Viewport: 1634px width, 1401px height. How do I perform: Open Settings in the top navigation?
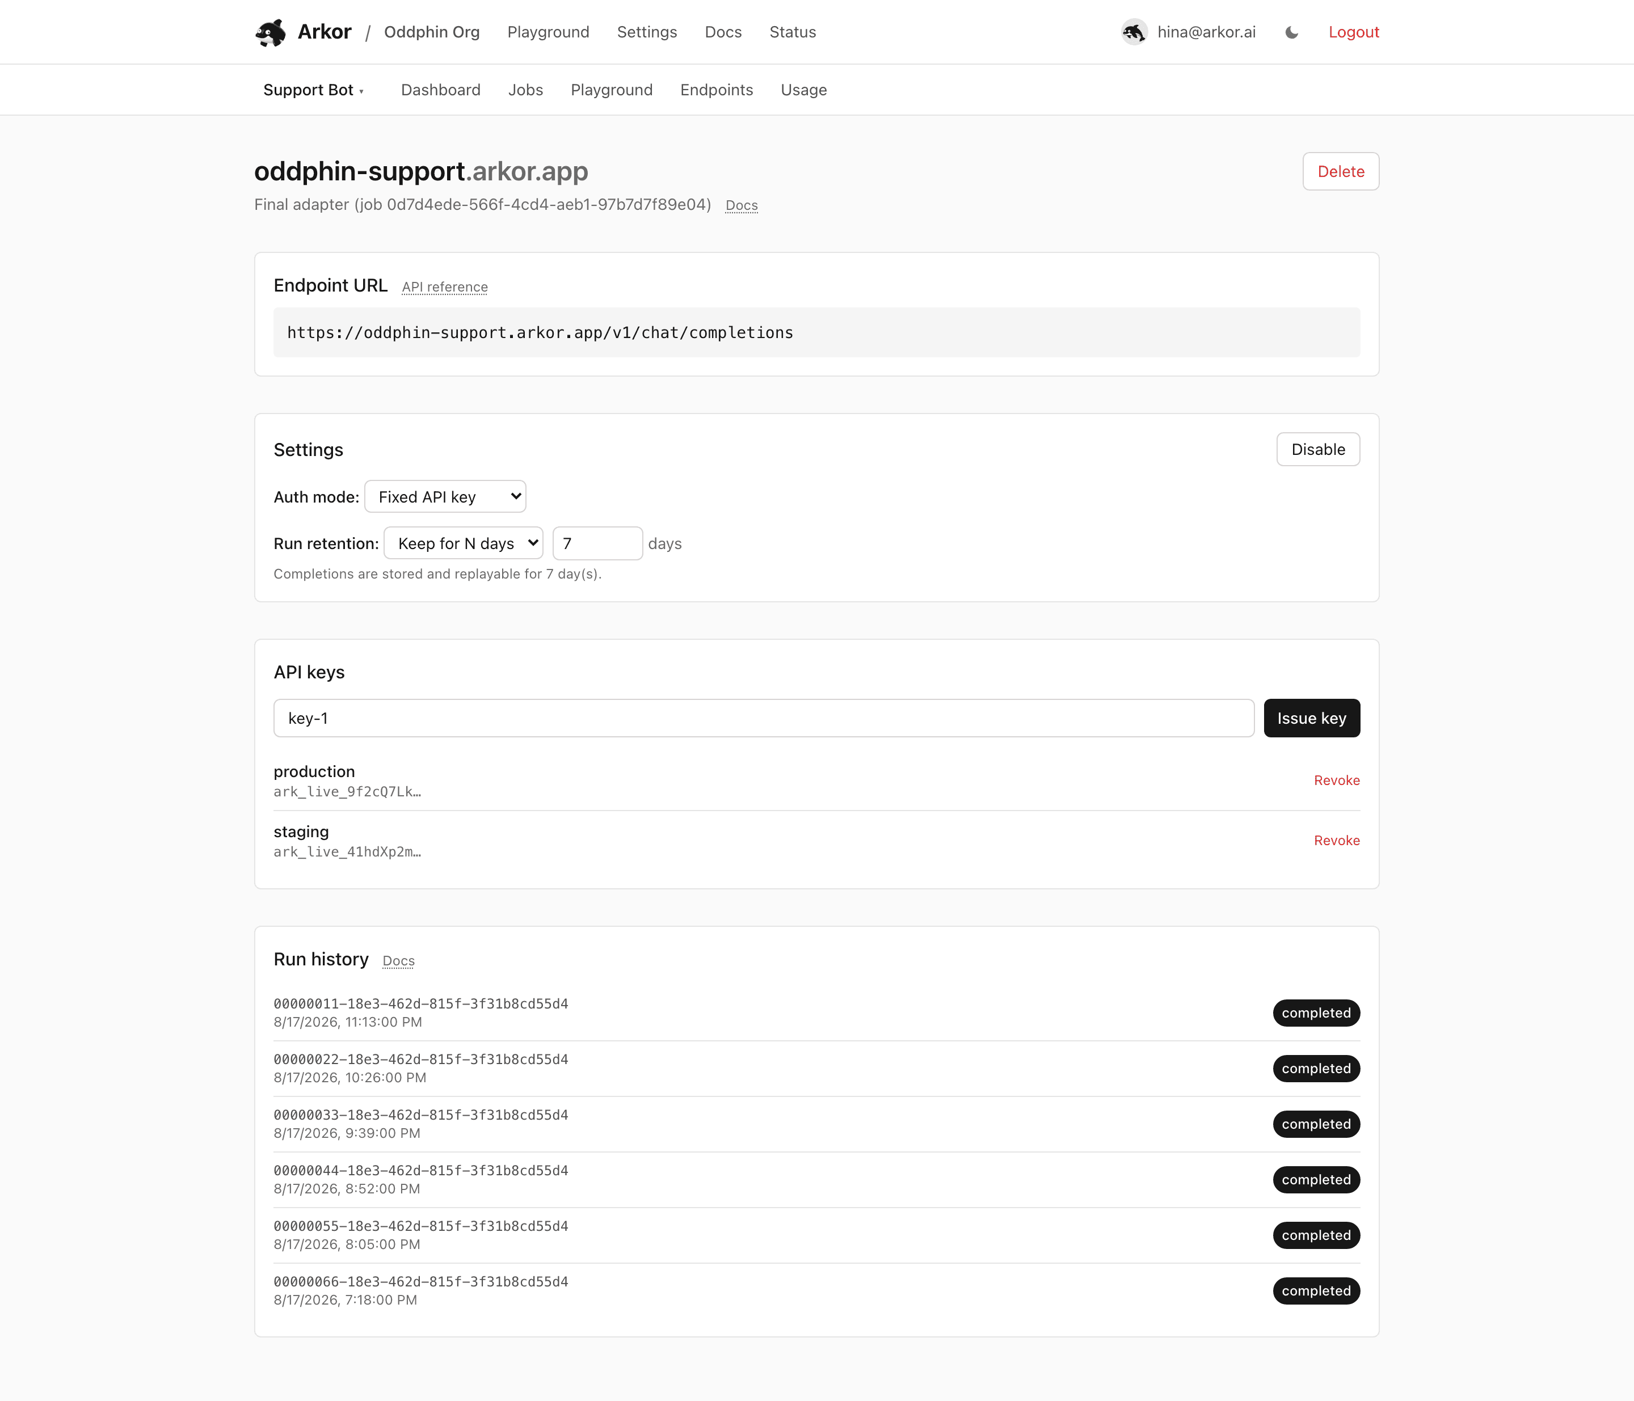point(647,32)
